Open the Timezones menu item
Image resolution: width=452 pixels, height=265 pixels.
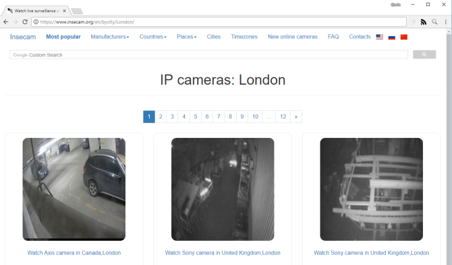[x=244, y=37]
